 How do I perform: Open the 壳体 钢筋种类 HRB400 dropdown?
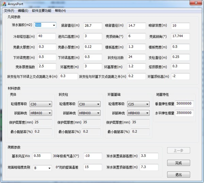41,113
